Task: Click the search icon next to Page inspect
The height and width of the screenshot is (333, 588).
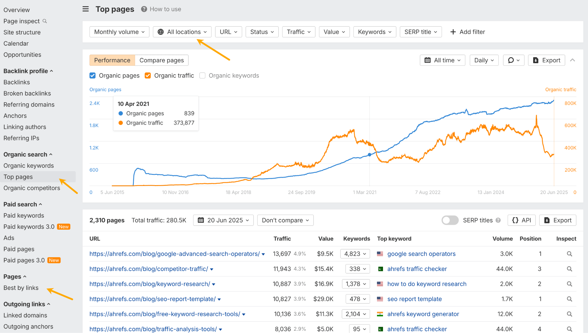Action: (x=45, y=21)
